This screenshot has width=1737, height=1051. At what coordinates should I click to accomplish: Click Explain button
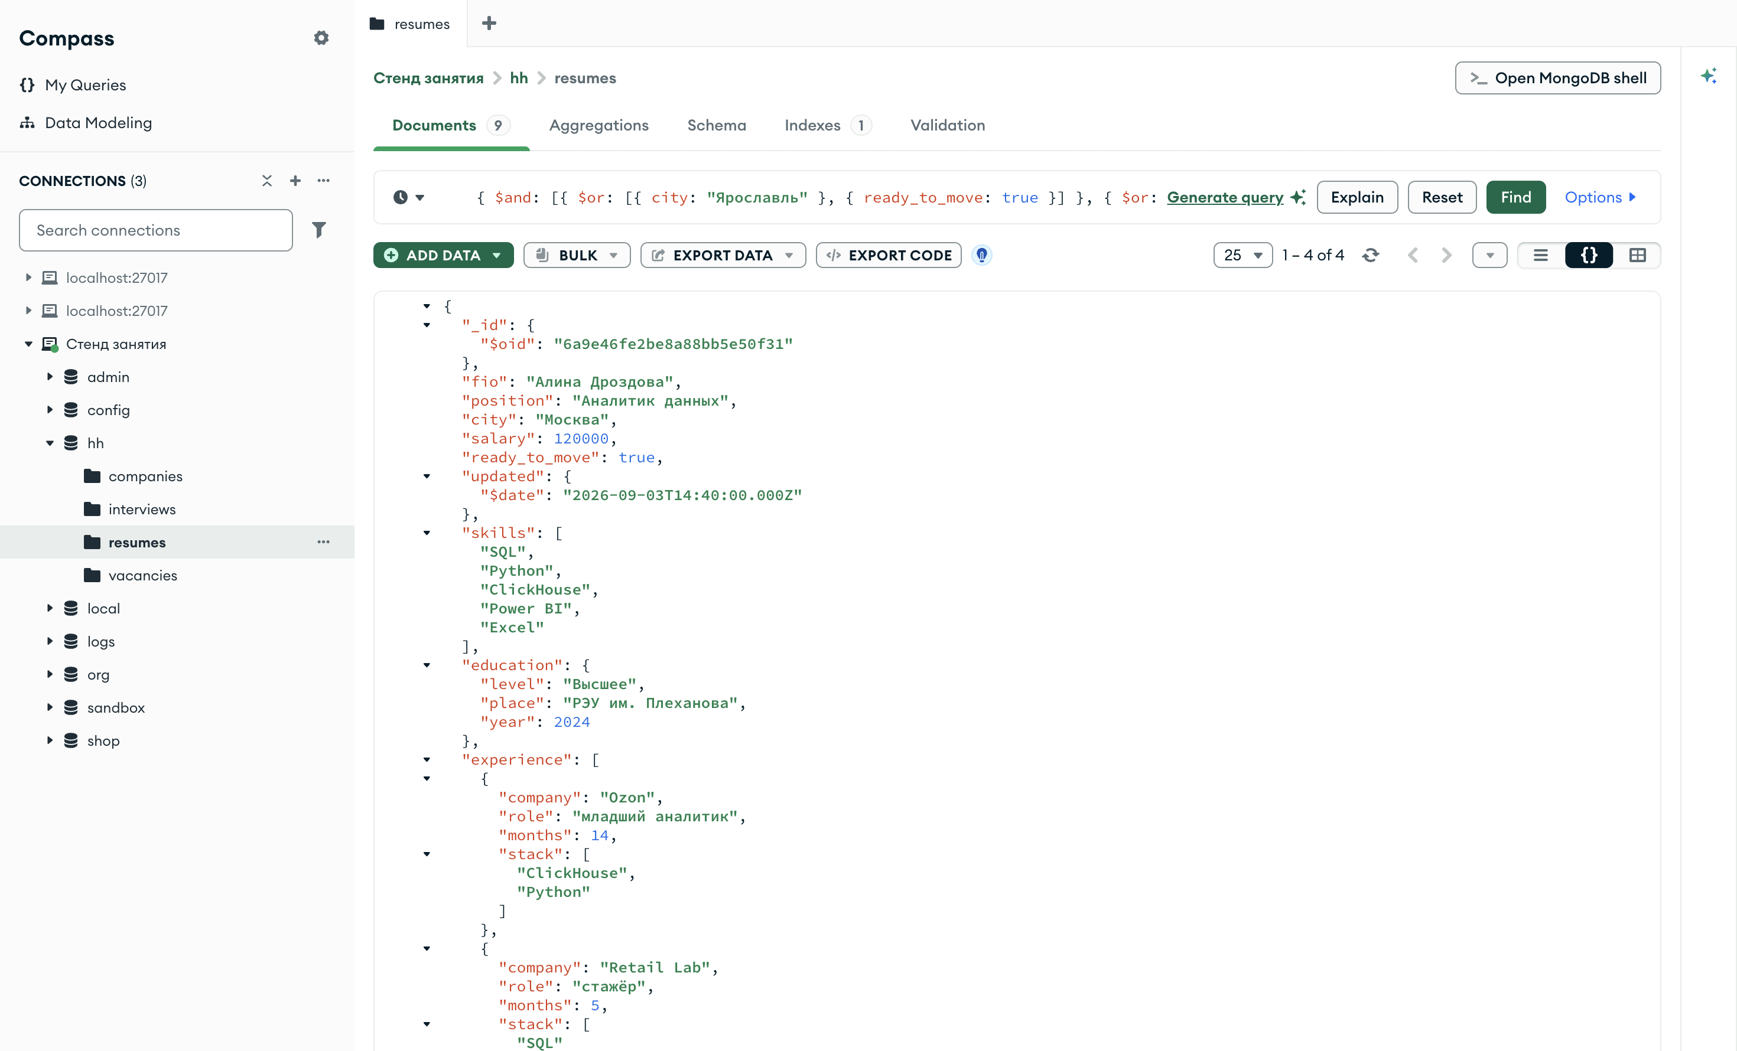tap(1357, 197)
